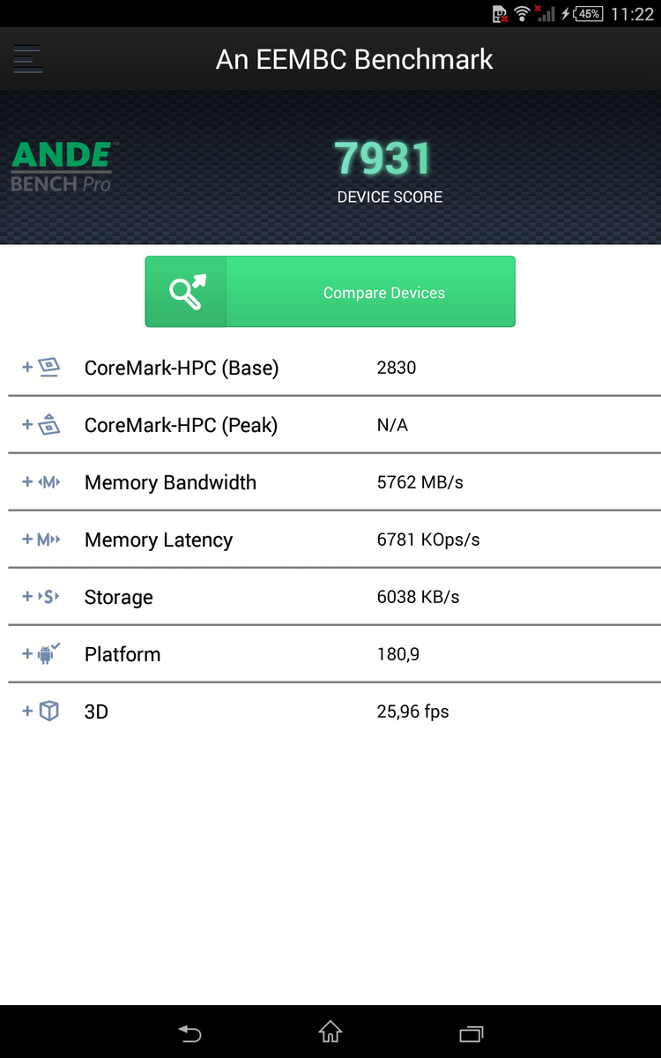
Task: Select the Storage row label
Action: [x=119, y=597]
